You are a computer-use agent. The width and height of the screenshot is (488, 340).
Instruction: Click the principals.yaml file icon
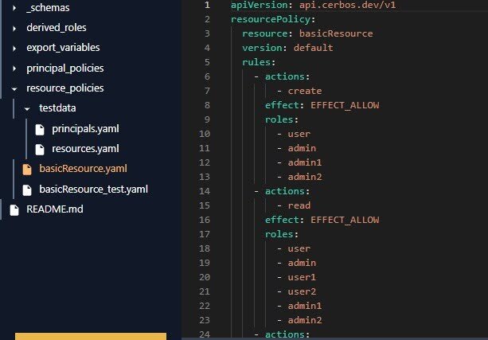[40, 130]
